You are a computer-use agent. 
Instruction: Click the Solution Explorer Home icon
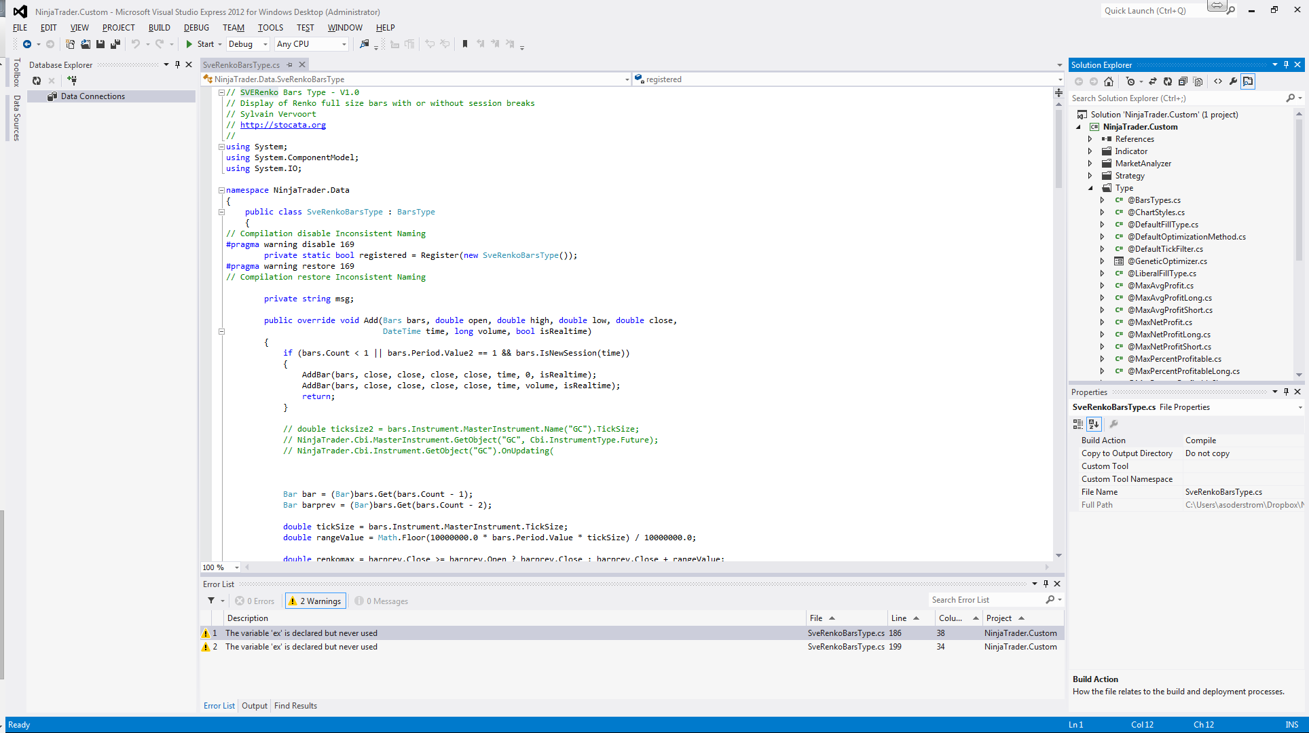coord(1109,81)
